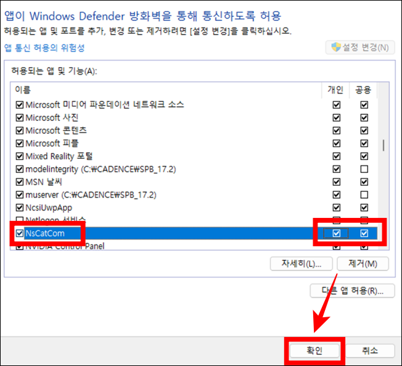Image resolution: width=402 pixels, height=366 pixels.
Task: Toggle the muserver name checkbox
Action: click(20, 195)
